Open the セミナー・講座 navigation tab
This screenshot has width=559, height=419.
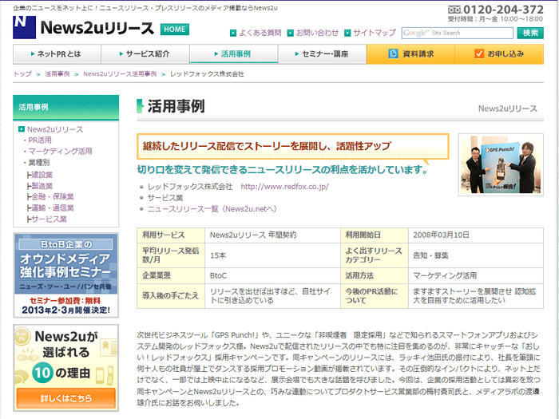(322, 53)
